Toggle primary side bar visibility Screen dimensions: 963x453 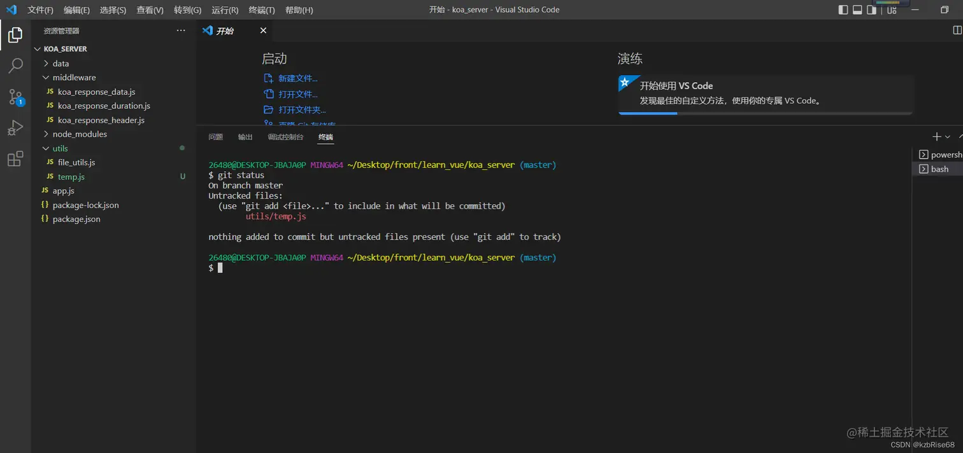843,10
